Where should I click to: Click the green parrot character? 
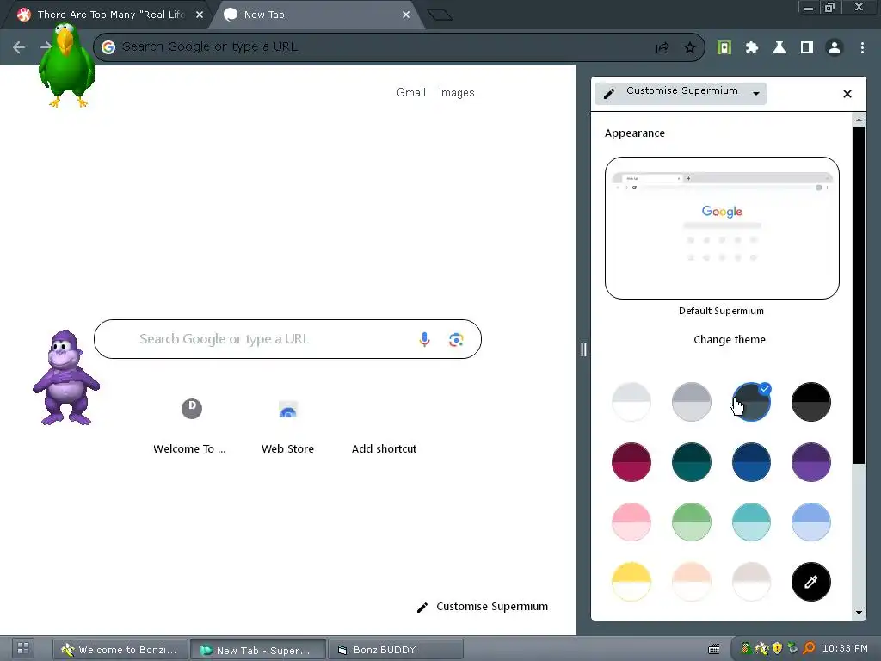tap(66, 65)
